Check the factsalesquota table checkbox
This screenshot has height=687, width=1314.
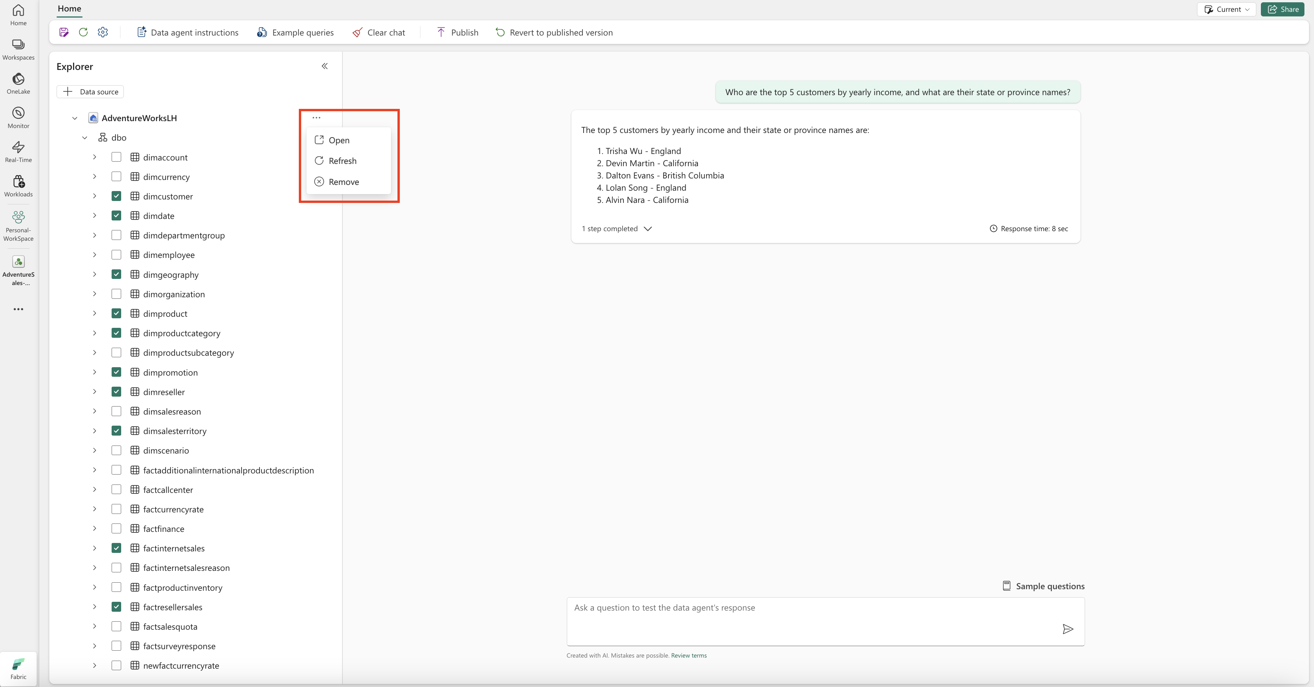(x=116, y=626)
